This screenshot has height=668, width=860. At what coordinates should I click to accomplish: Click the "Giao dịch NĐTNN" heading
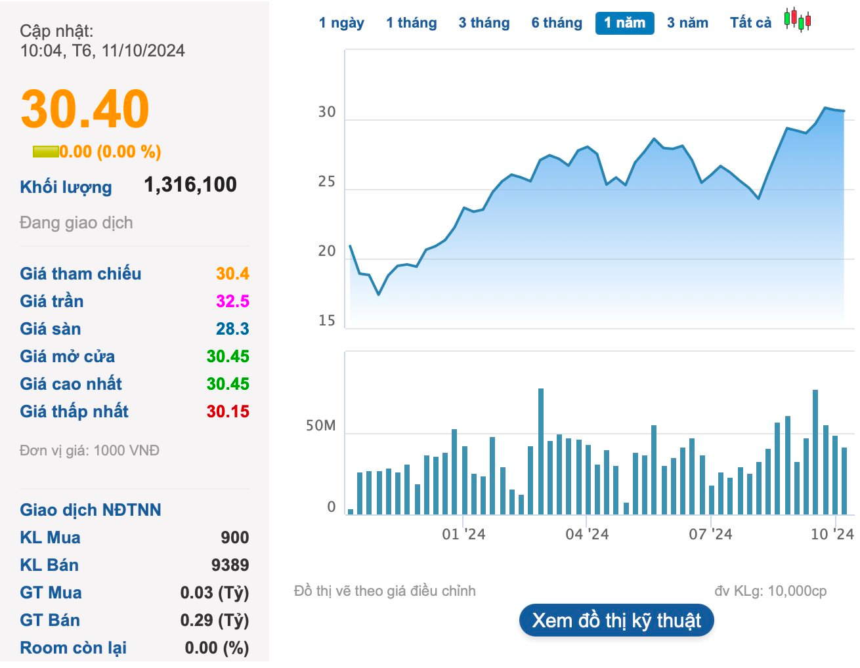(91, 510)
